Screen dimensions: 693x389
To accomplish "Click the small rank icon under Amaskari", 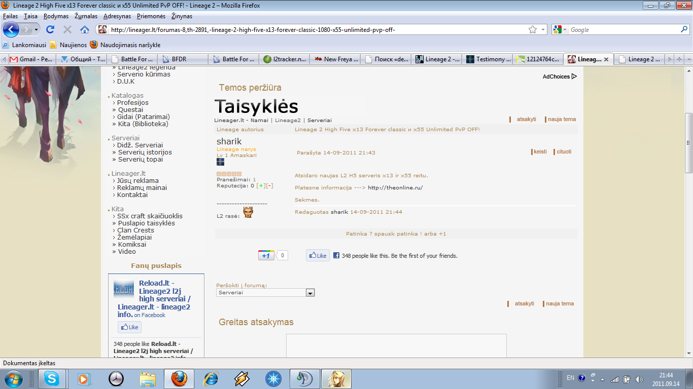I will 220,162.
